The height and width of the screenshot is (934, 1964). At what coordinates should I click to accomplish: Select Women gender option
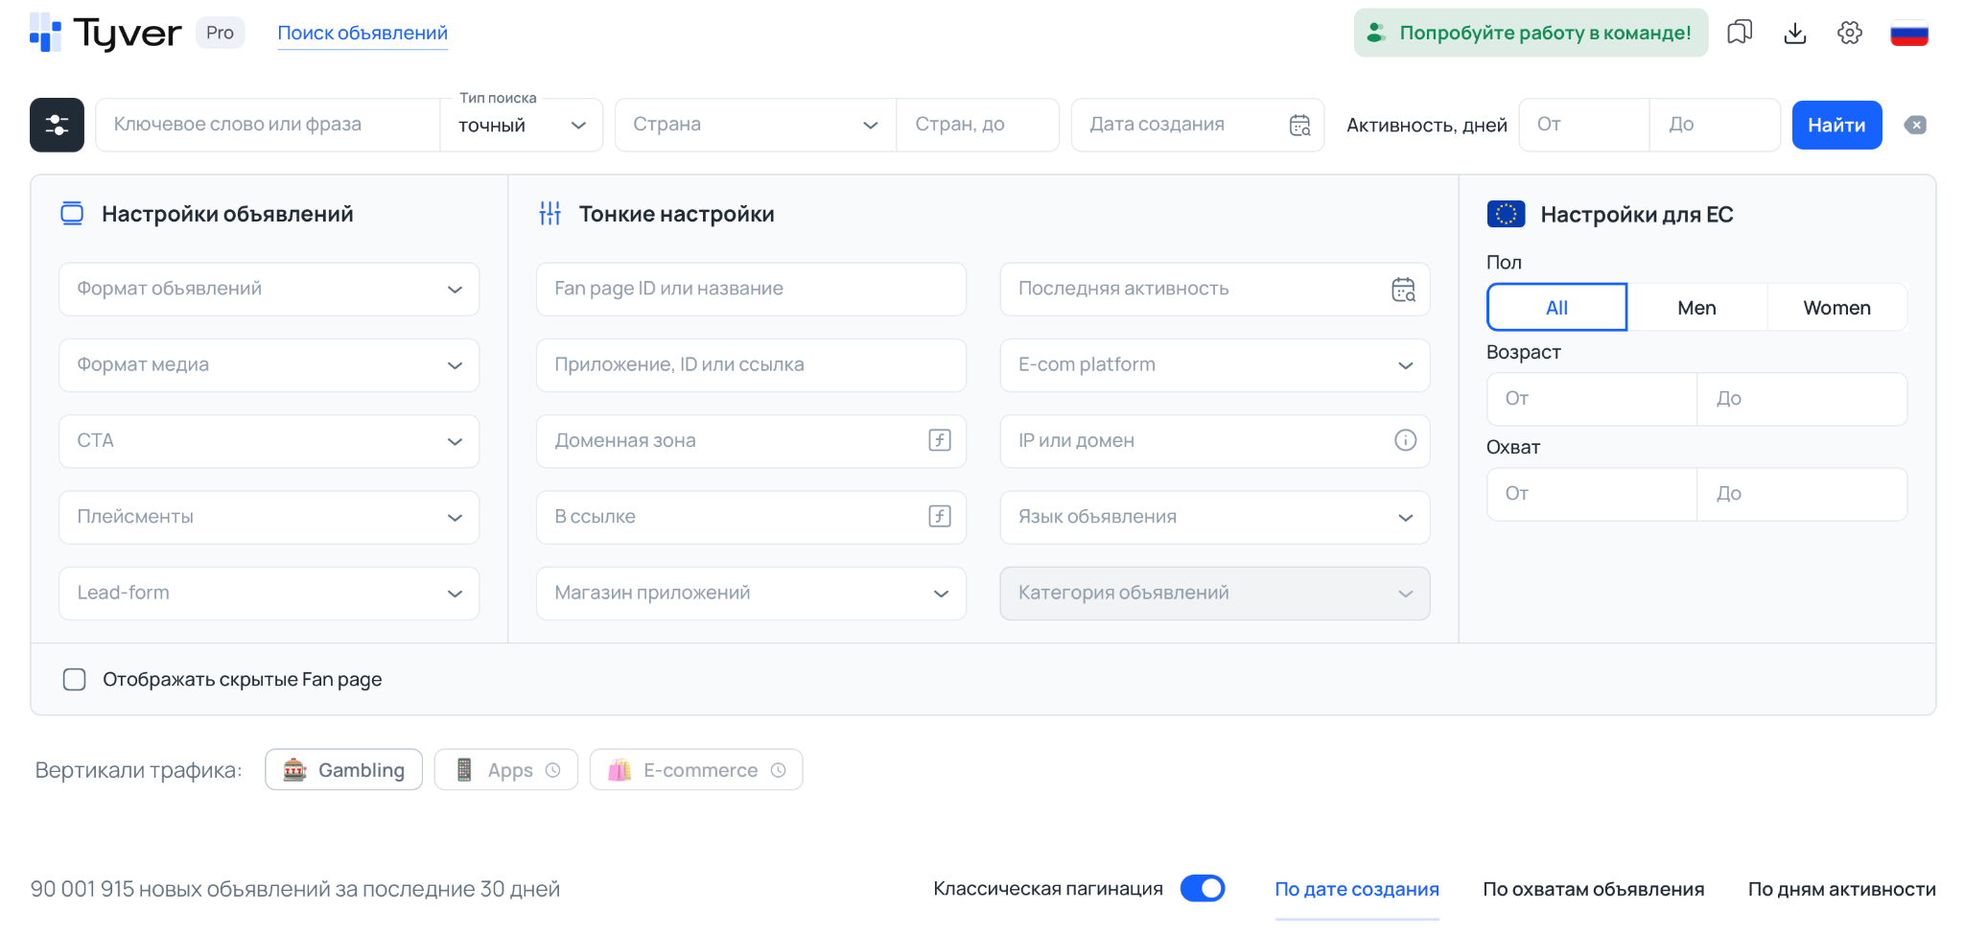pos(1836,307)
